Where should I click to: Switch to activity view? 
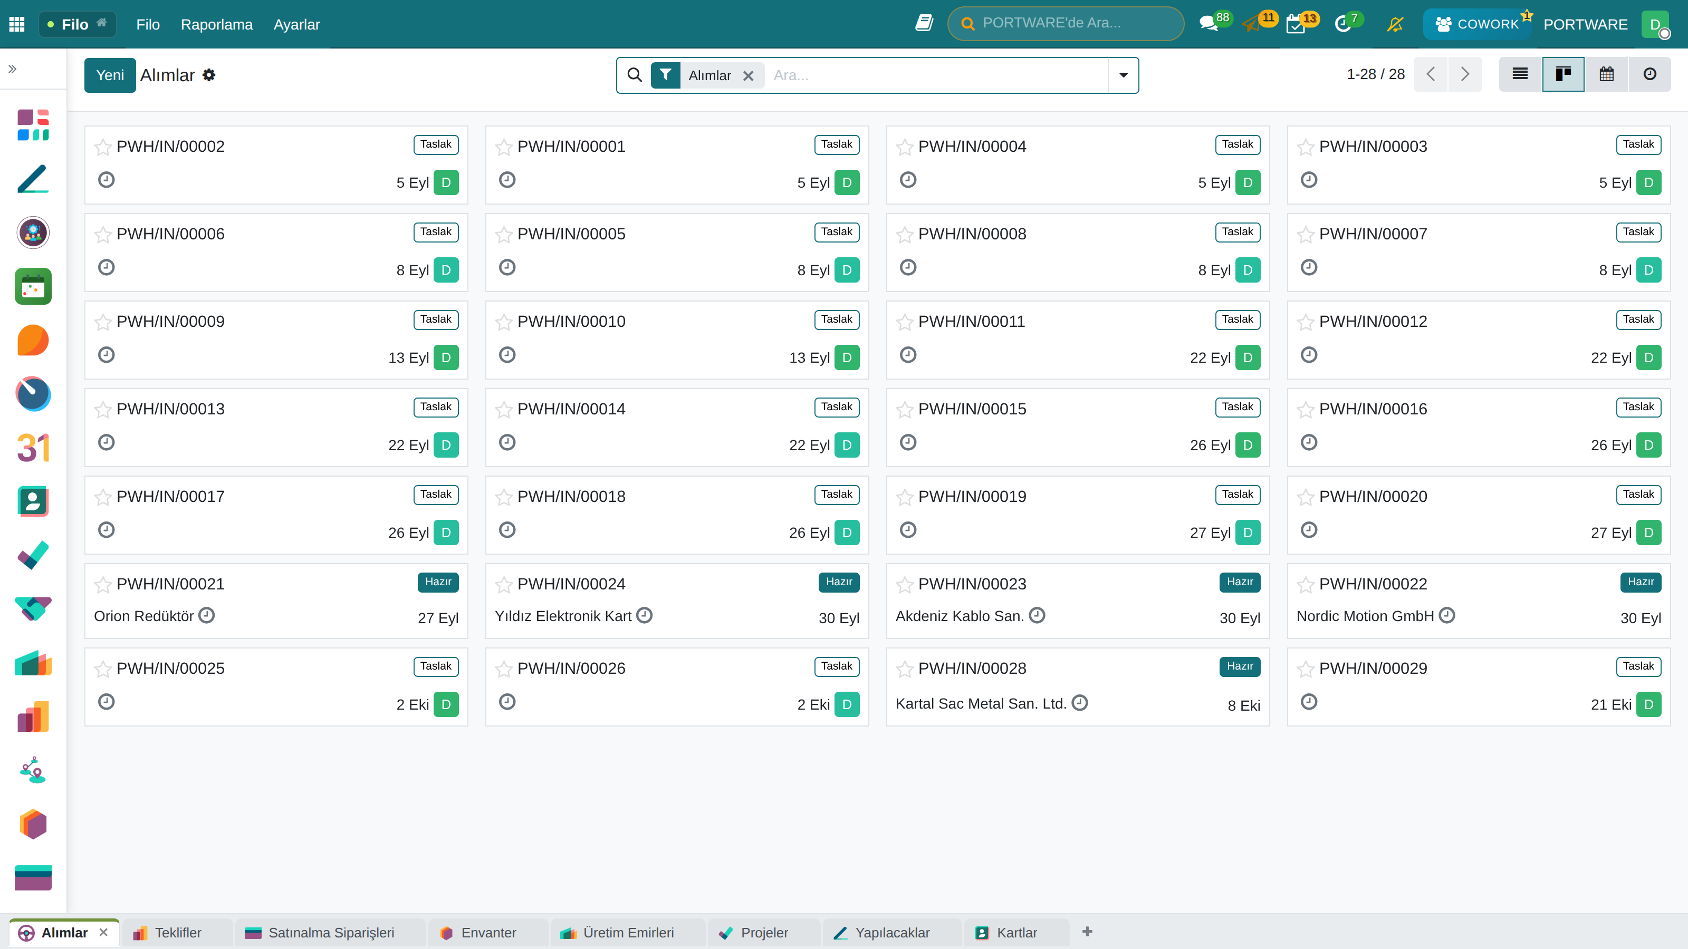1650,74
